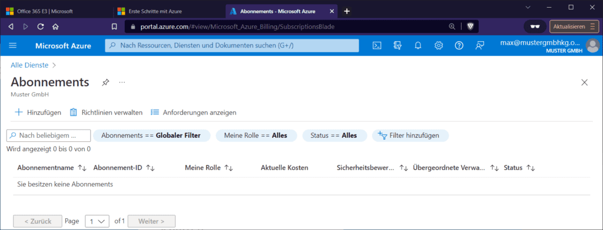Image resolution: width=603 pixels, height=230 pixels.
Task: Click Anforderungen anzeigen
Action: point(193,112)
